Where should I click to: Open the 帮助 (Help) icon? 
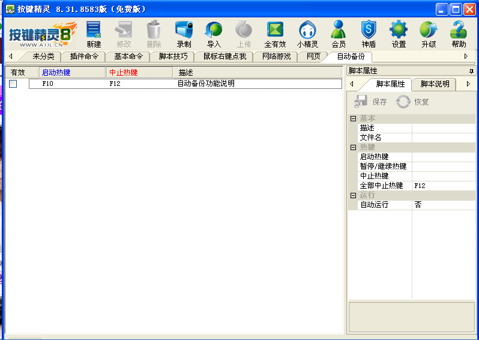tap(459, 34)
